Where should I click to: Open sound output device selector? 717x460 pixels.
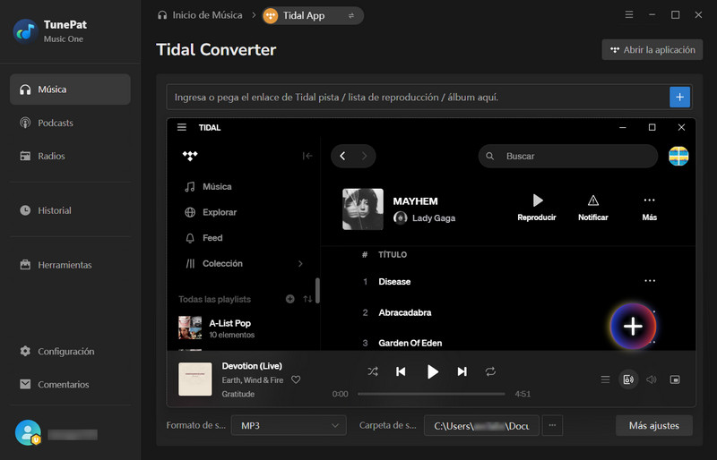point(628,379)
